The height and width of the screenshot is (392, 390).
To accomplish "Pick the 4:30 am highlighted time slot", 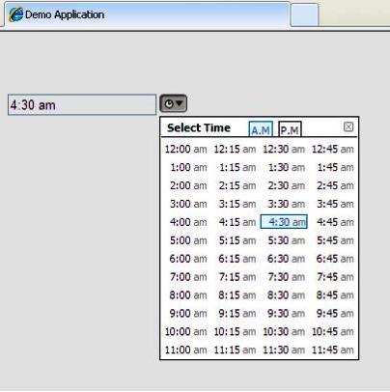I will click(284, 222).
